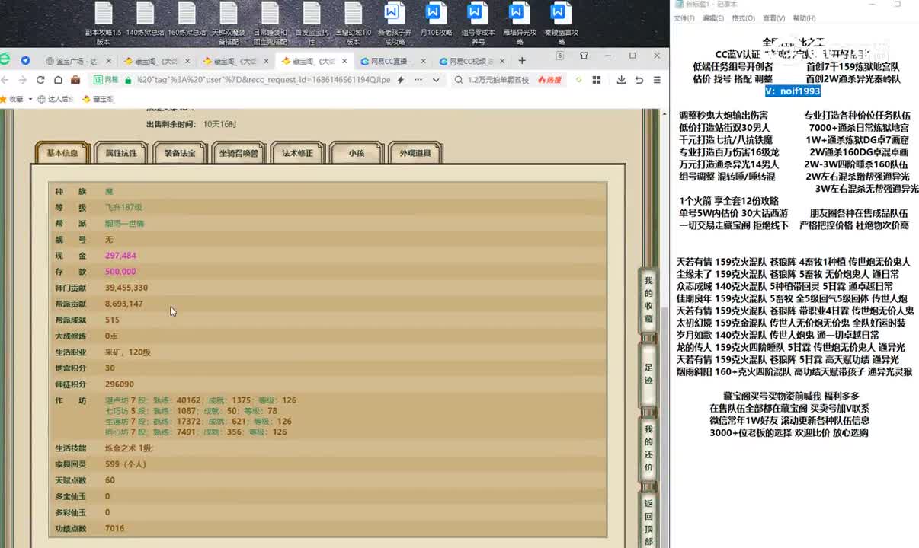
Task: Click the undo arrow icon in browser toolbar
Action: click(x=639, y=80)
